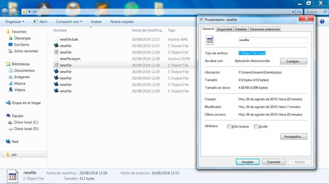The image size is (329, 184).
Task: Toggle the Oculto checkbox
Action: click(256, 126)
